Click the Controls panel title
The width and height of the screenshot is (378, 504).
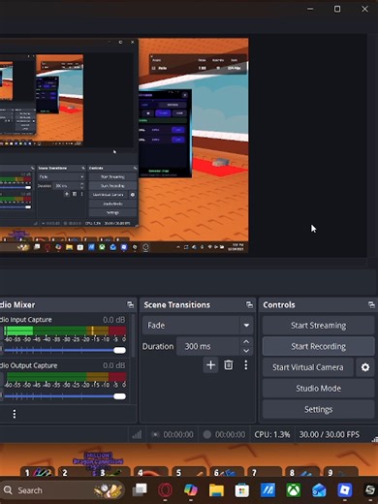(279, 304)
